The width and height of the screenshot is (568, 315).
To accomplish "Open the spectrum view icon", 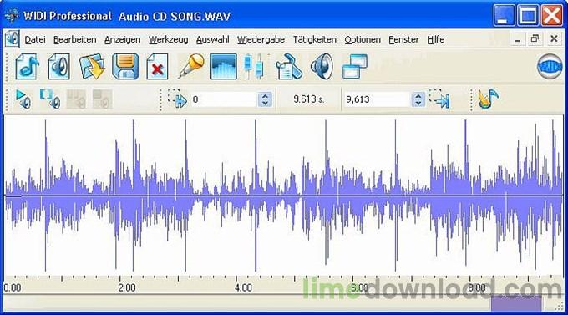I will [224, 67].
